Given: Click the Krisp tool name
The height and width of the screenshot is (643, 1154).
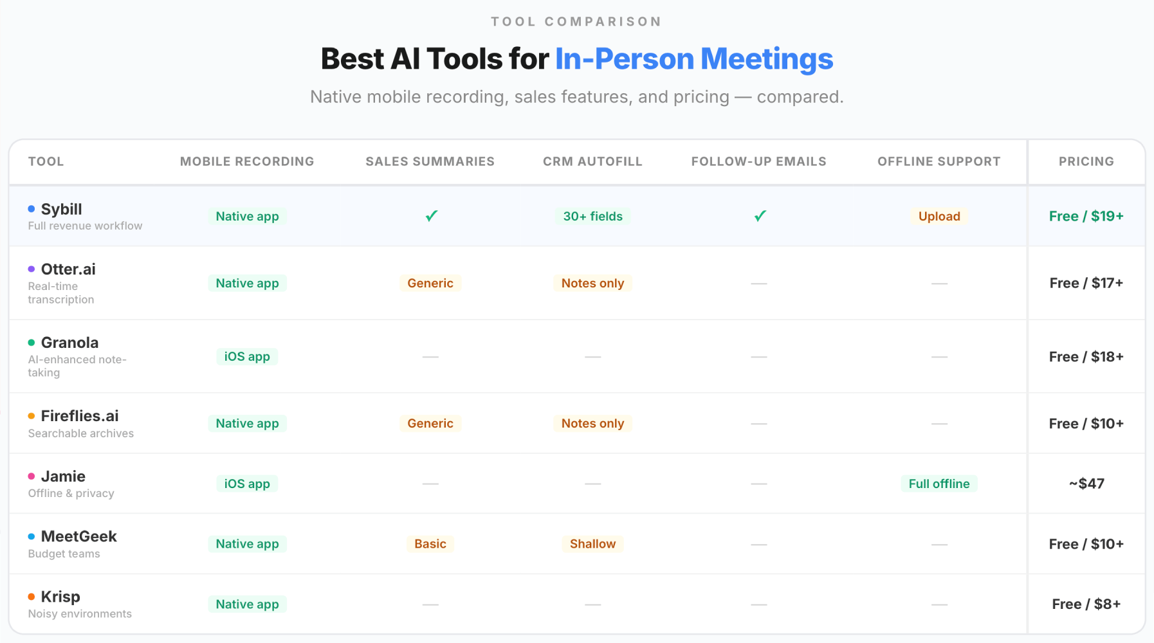Looking at the screenshot, I should tap(60, 597).
